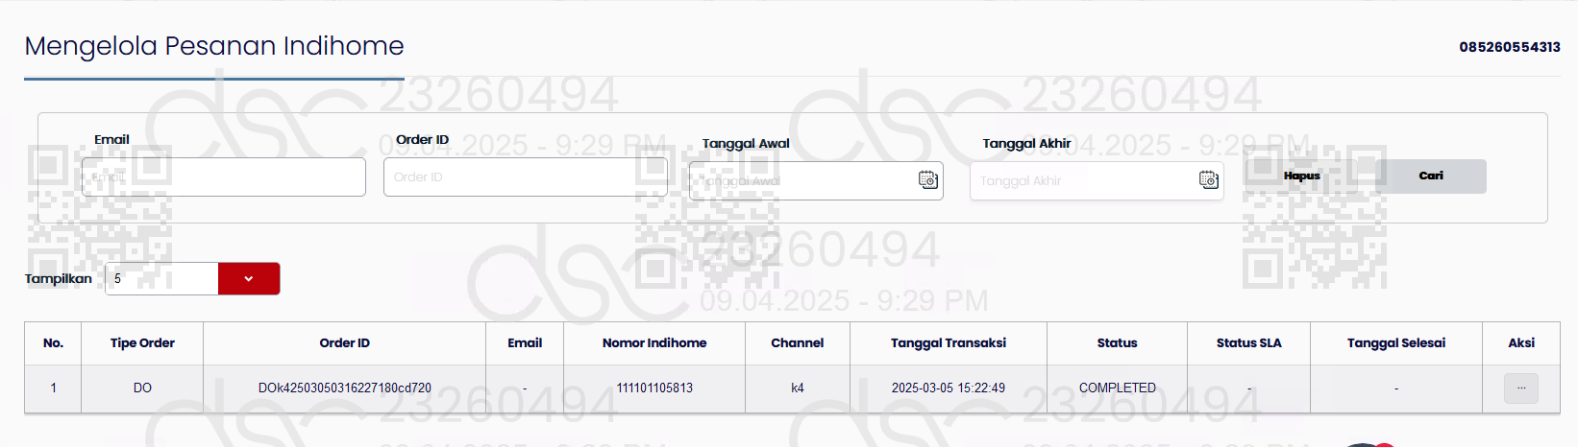1578x447 pixels.
Task: Click the Tanggal Selesai column header
Action: click(1396, 343)
